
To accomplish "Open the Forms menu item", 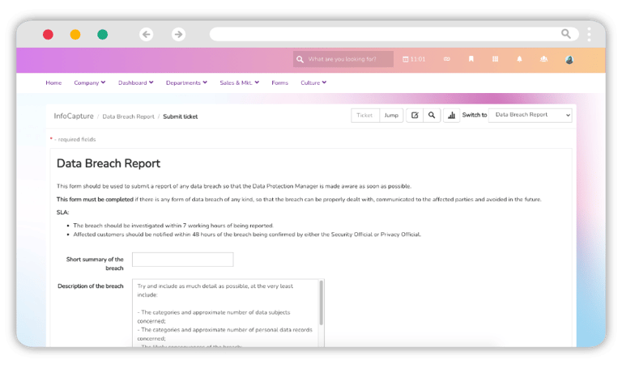I will pos(279,82).
